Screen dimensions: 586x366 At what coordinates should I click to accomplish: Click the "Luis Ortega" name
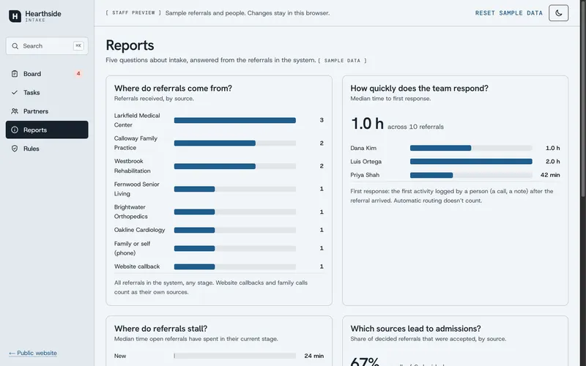coord(366,162)
